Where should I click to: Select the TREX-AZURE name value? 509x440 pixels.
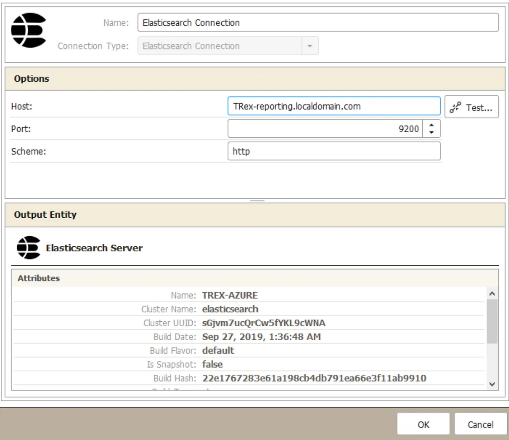coord(230,295)
